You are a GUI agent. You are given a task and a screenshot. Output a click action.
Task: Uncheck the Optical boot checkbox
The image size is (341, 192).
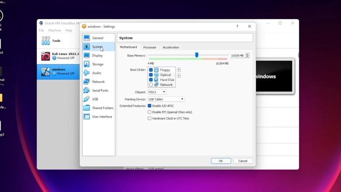click(151, 75)
